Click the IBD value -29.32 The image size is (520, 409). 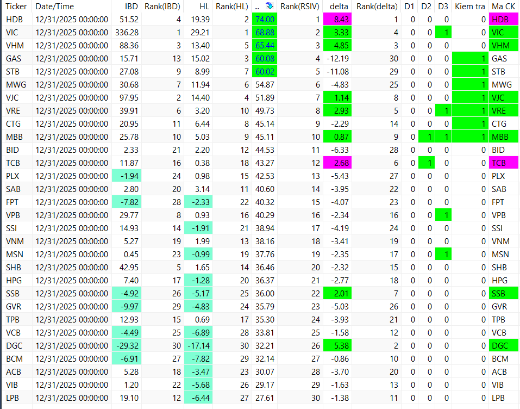coord(127,345)
